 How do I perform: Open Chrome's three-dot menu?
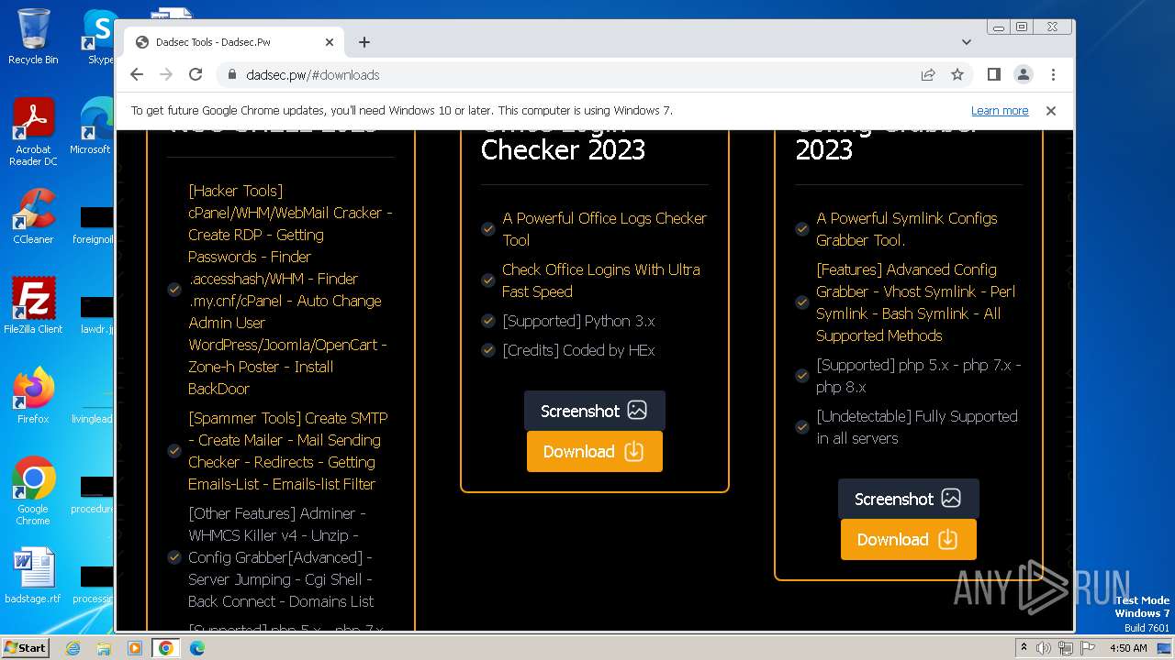(1053, 75)
